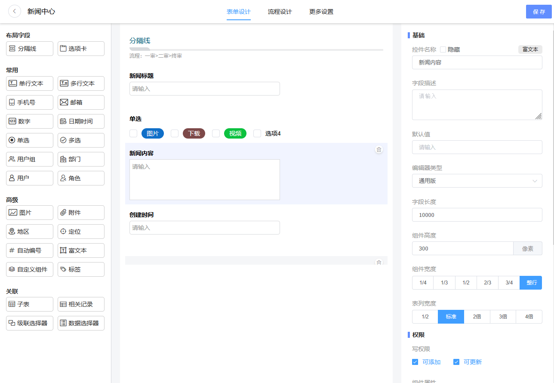The image size is (554, 383).
Task: Uncheck the 可添加 write permission
Action: click(415, 362)
